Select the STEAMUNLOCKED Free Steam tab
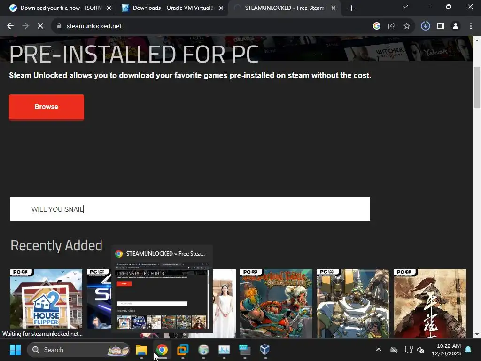Screen dimensions: 481x361 284,8
